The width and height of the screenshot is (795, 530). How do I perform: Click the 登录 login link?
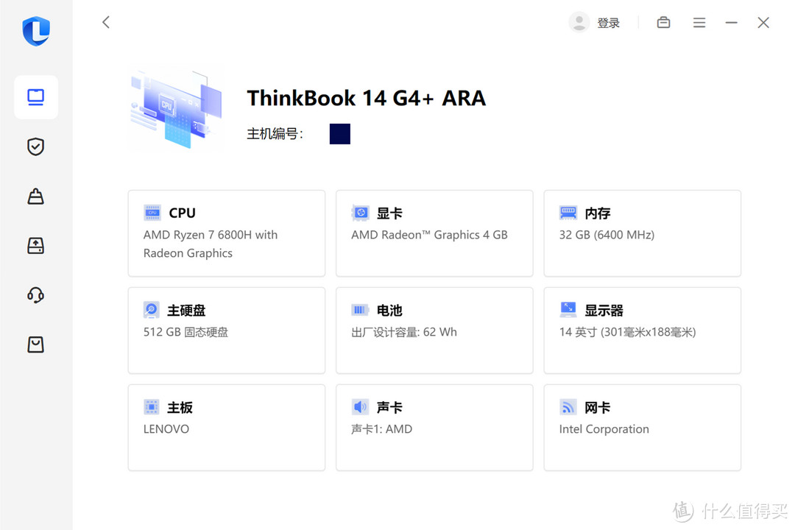coord(608,23)
